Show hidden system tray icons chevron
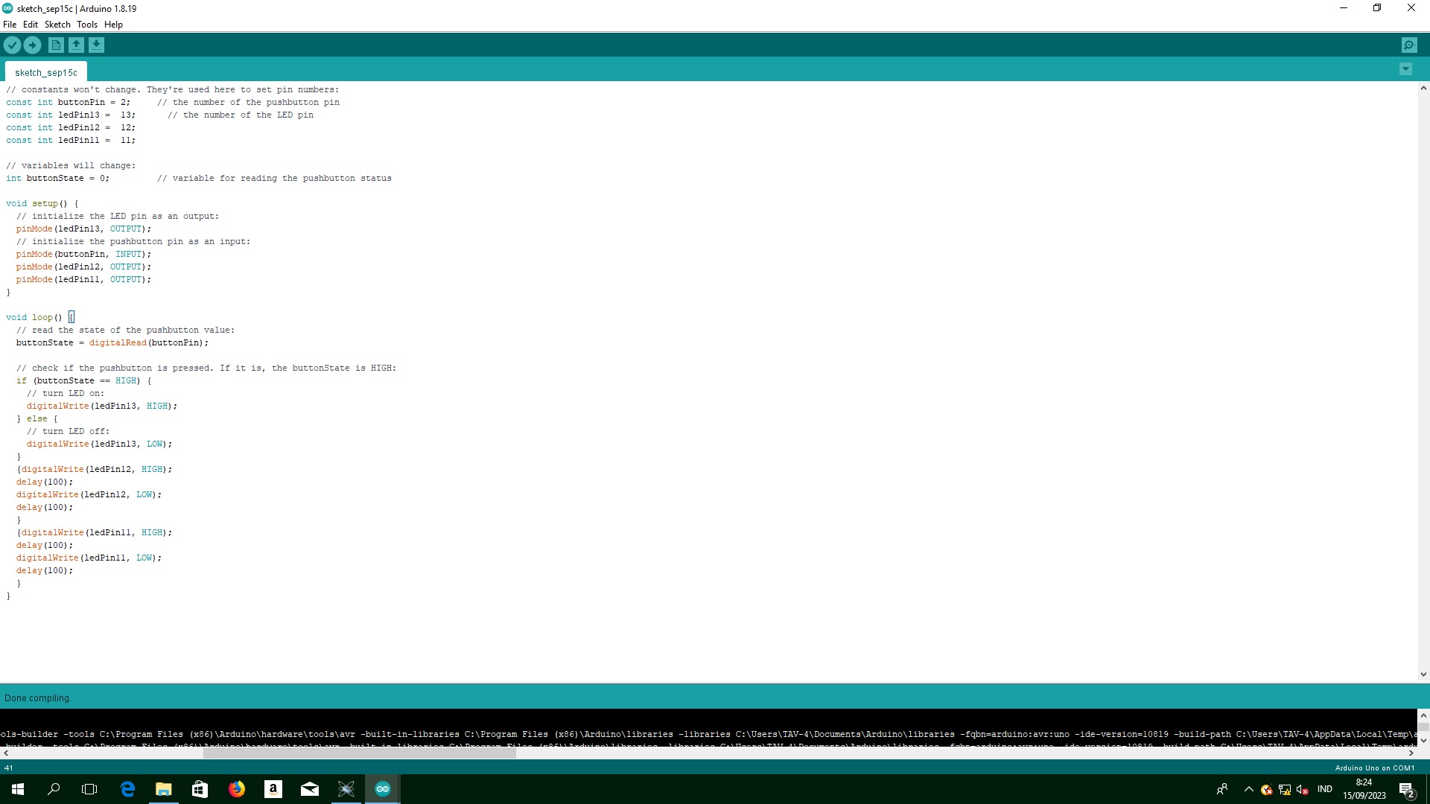 [x=1248, y=789]
